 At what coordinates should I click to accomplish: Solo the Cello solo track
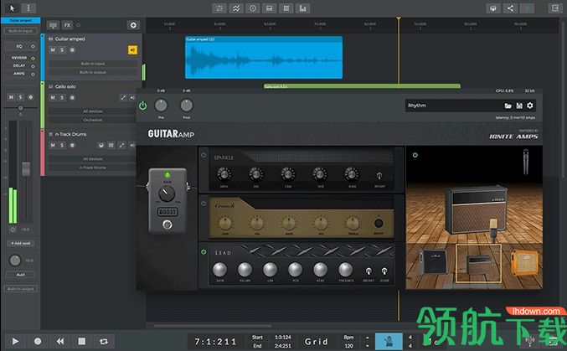coord(62,98)
